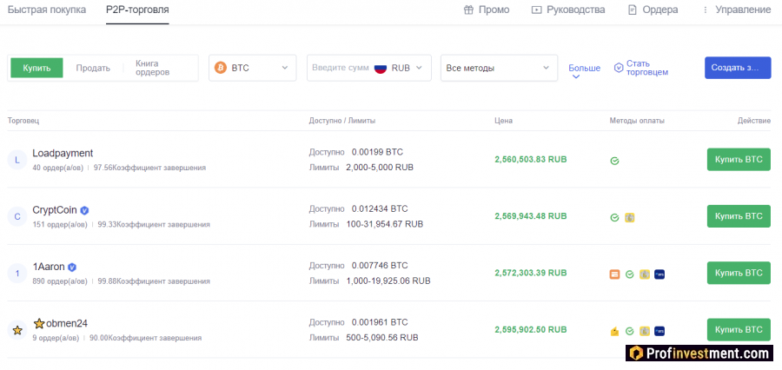Click the available amount 0.00199 BTC
This screenshot has height=370, width=782.
[377, 152]
